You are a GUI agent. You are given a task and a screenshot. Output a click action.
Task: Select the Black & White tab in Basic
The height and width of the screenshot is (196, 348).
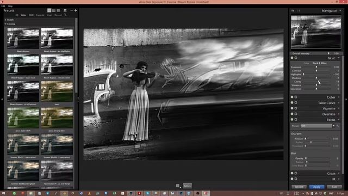[x=320, y=63]
